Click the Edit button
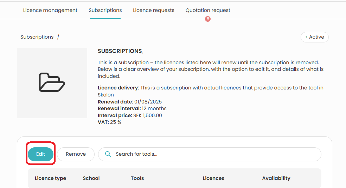Image resolution: width=346 pixels, height=188 pixels. click(x=40, y=154)
